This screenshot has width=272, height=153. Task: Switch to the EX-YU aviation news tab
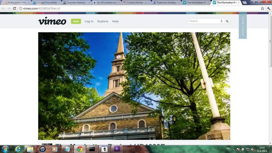click(x=106, y=3)
